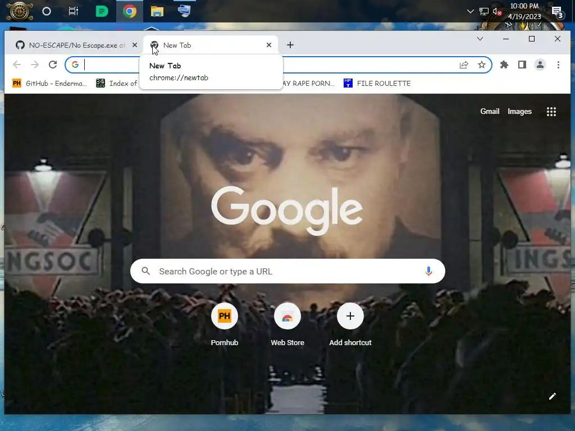Open the green chat app on the taskbar
This screenshot has height=431, width=575.
102,11
